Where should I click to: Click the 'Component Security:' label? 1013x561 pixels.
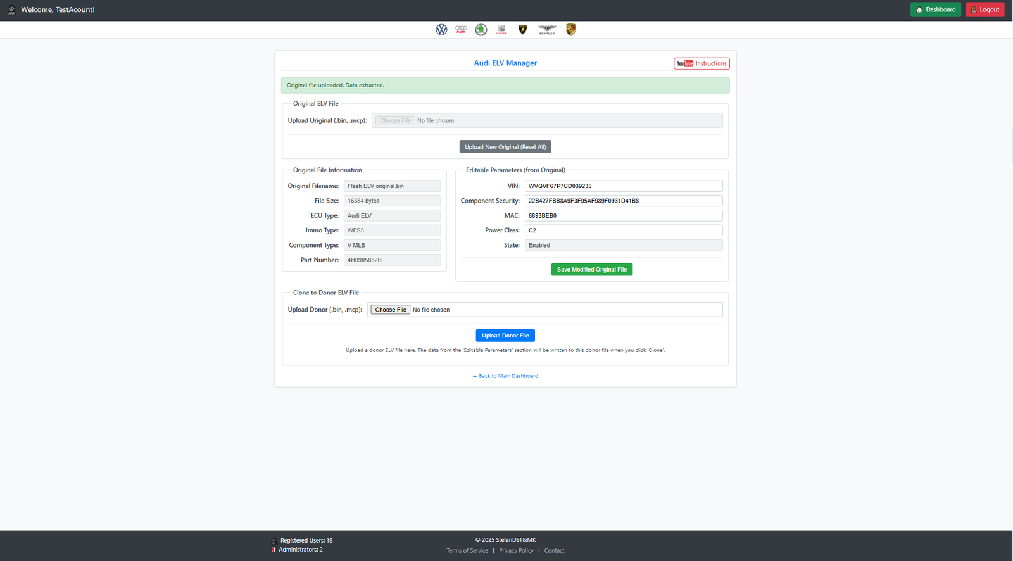pyautogui.click(x=490, y=201)
